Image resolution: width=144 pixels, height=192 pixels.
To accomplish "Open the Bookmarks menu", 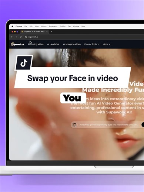I will pyautogui.click(x=53, y=26).
